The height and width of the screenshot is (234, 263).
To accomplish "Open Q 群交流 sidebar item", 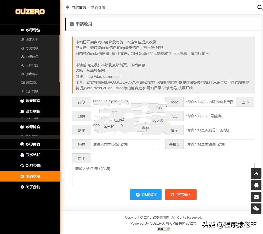I will 30,166.
